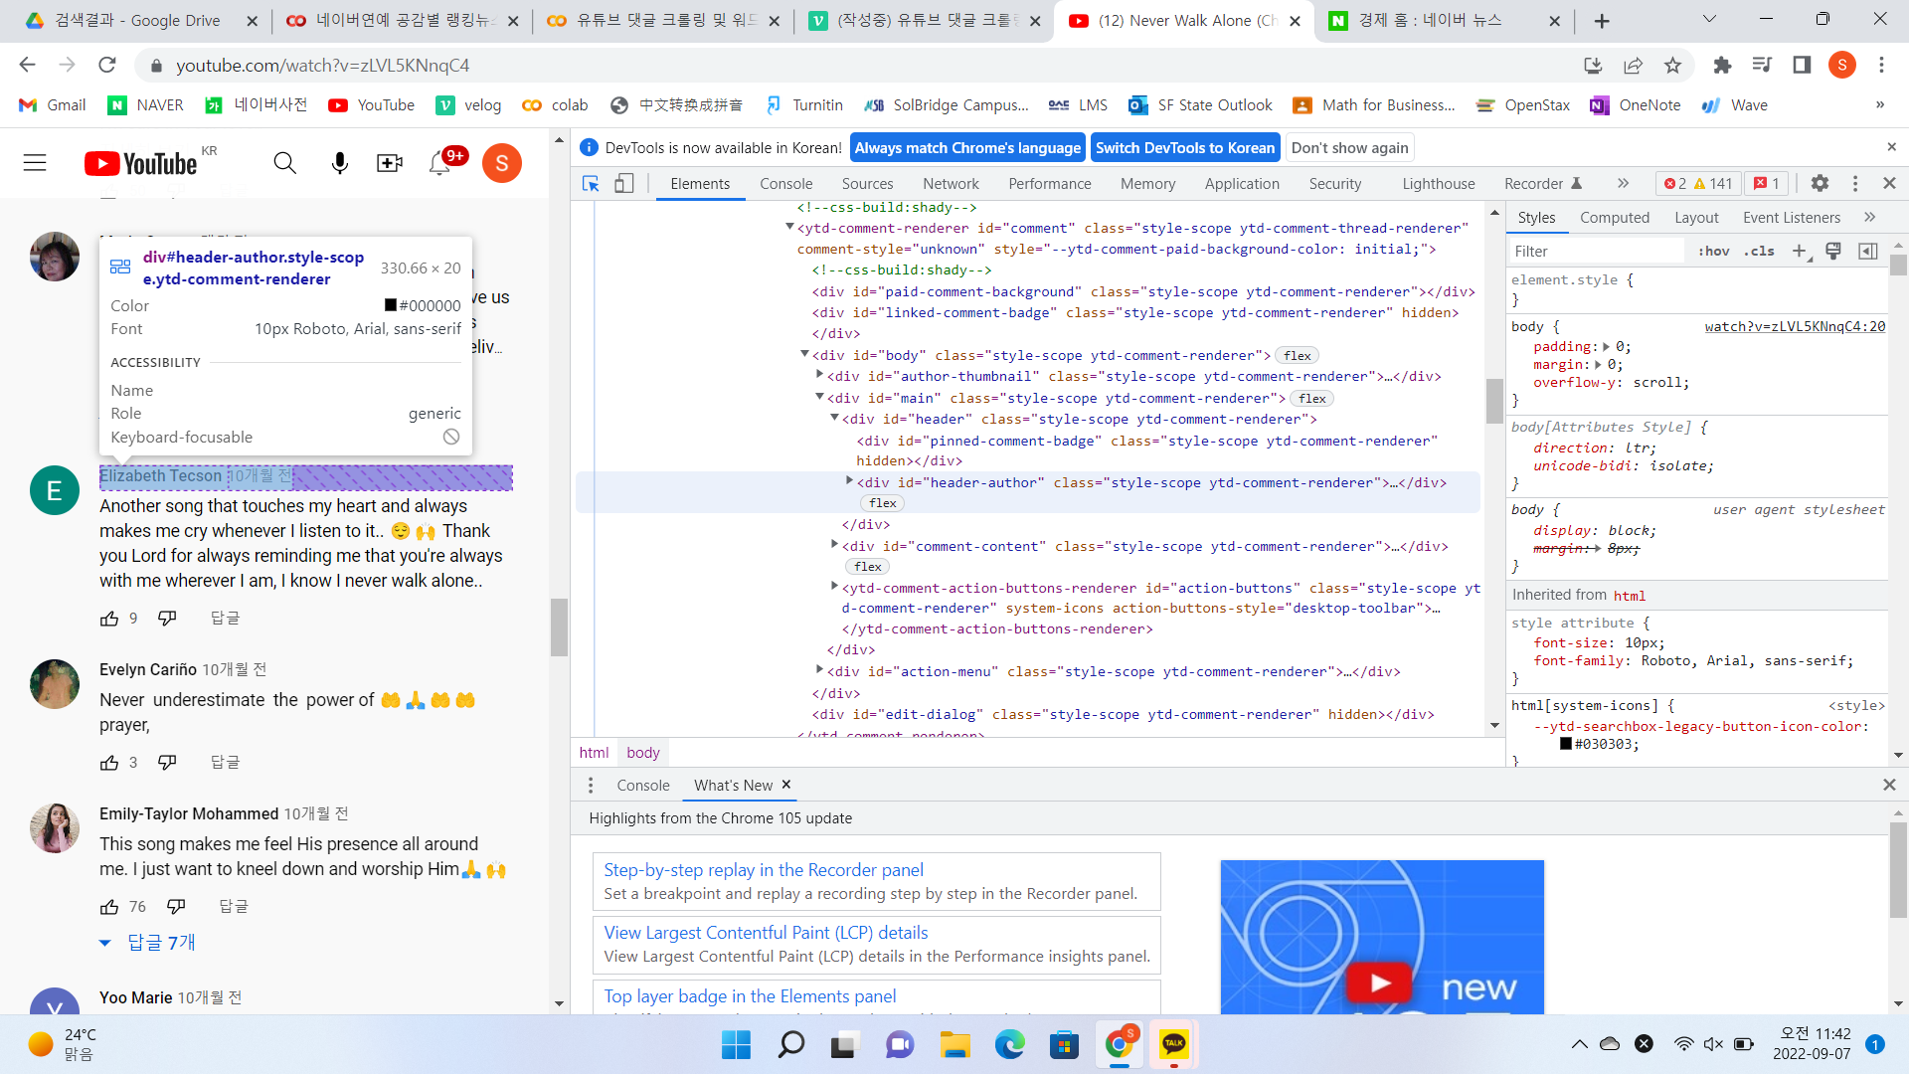Image resolution: width=1909 pixels, height=1074 pixels.
Task: Expand the div#comment-content tree node
Action: point(836,544)
